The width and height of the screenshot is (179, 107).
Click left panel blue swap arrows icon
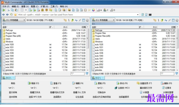[x=76, y=20]
